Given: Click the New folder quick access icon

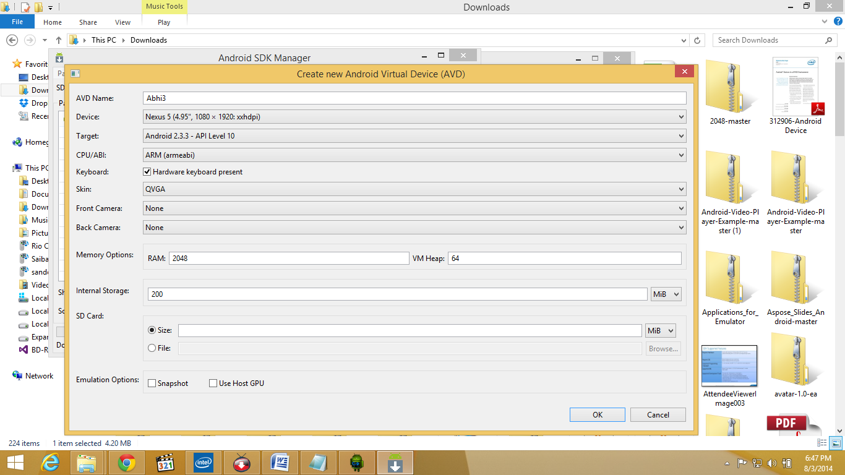Looking at the screenshot, I should point(38,7).
